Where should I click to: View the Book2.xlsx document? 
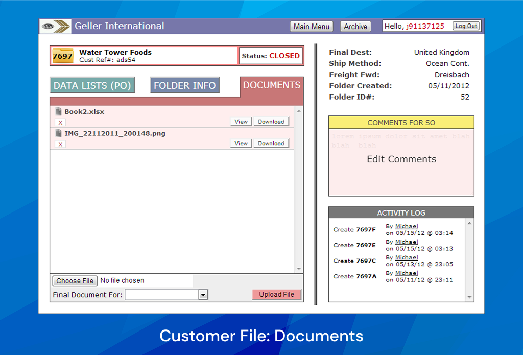coord(240,121)
